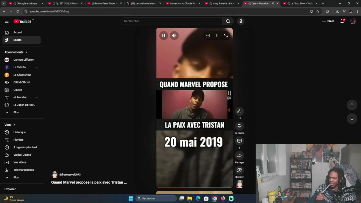Expand more subscriptions with Plus

click(21, 112)
